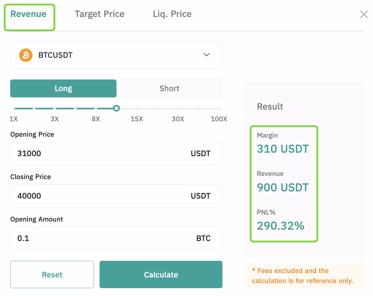Open the BTCUSDT trading pair dropdown
This screenshot has height=296, width=373.
tap(116, 55)
